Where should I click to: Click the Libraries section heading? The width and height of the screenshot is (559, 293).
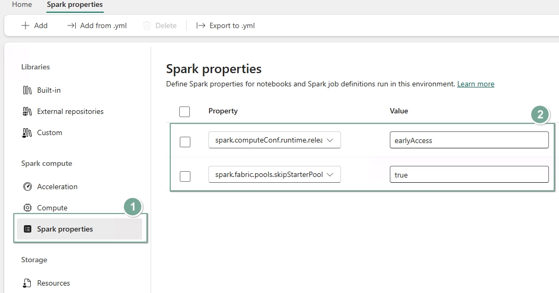[x=36, y=67]
